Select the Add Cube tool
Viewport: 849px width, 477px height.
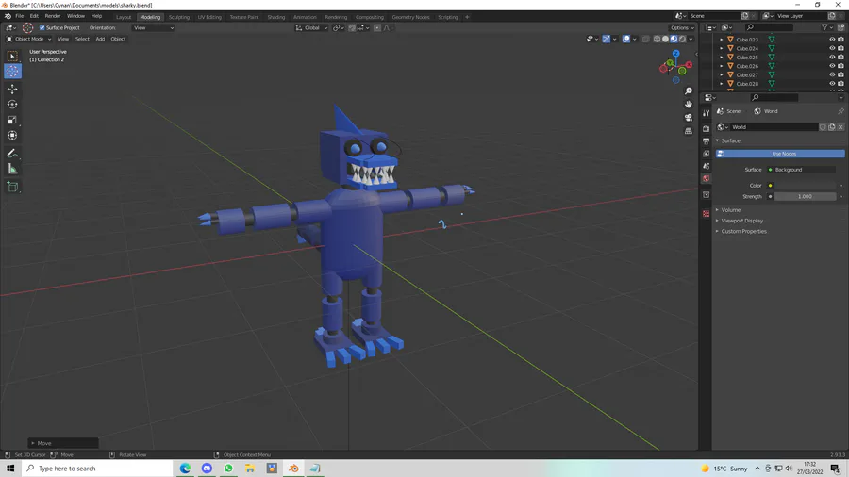12,187
